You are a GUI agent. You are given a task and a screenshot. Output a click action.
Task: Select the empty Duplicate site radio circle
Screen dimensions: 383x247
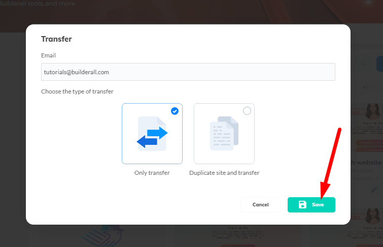pyautogui.click(x=247, y=111)
